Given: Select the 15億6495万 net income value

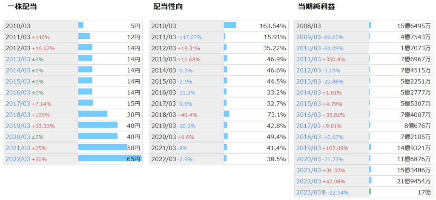Looking at the screenshot, I should pyautogui.click(x=414, y=26).
